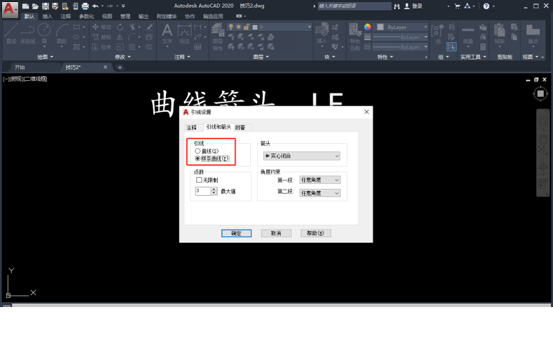Viewport: 553px width, 352px height.
Task: Click the 登录 sign-in link
Action: point(413,6)
